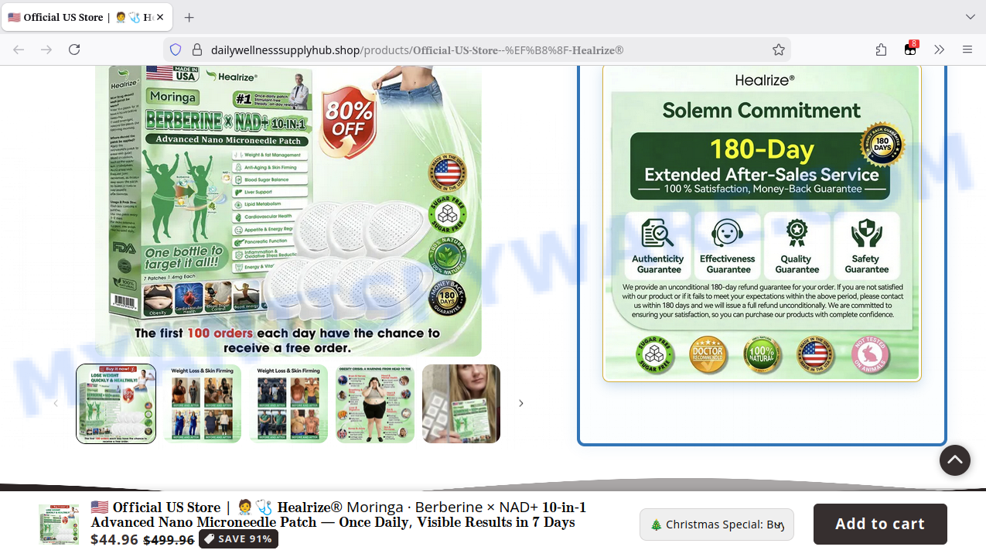This screenshot has width=986, height=557.
Task: Bookmark this page with the star icon
Action: pos(778,50)
